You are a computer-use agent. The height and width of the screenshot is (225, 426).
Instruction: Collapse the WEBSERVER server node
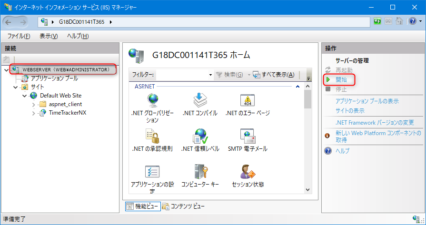[x=7, y=70]
